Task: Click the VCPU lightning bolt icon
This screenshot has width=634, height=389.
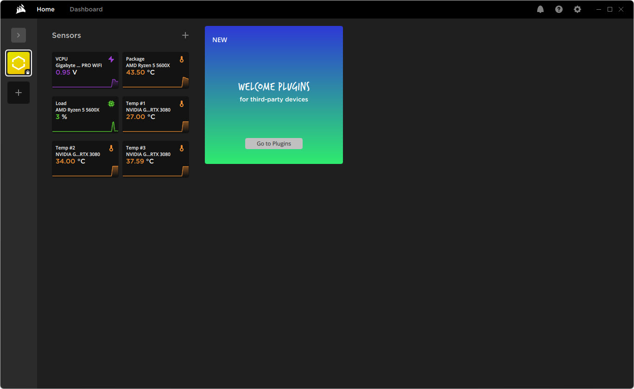Action: 111,59
